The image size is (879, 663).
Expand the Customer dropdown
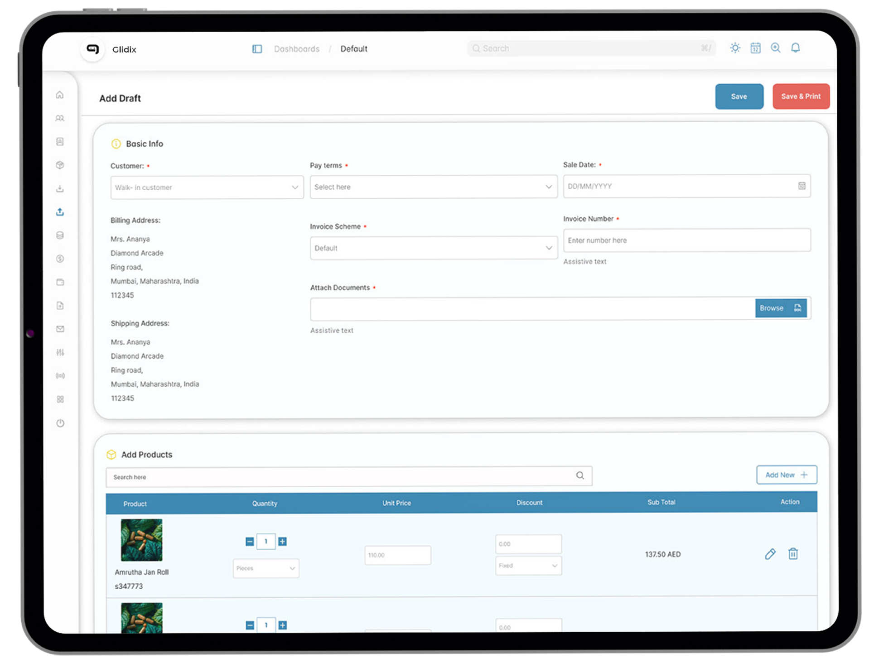[207, 187]
